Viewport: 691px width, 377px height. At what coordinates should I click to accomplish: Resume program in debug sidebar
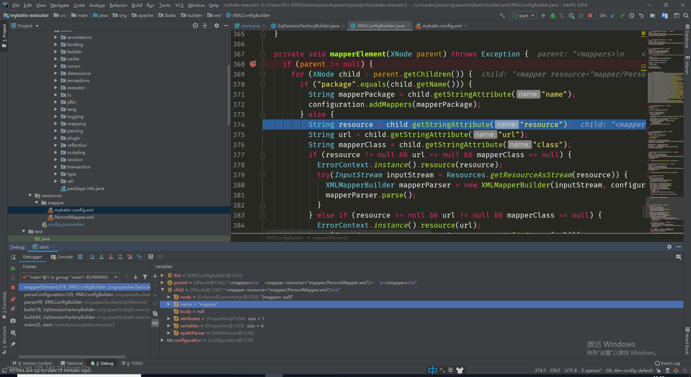13,268
